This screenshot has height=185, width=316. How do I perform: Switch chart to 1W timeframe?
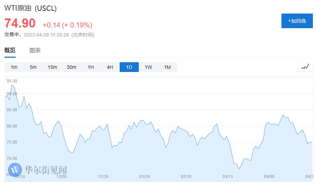148,67
